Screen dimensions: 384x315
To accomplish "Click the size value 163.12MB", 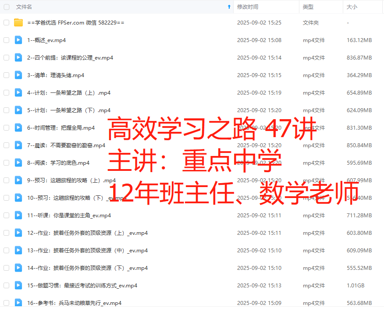I will tap(359, 40).
